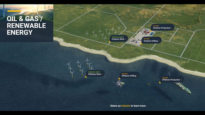
Task: Open the Onshore Wind label
Action: pos(119,38)
